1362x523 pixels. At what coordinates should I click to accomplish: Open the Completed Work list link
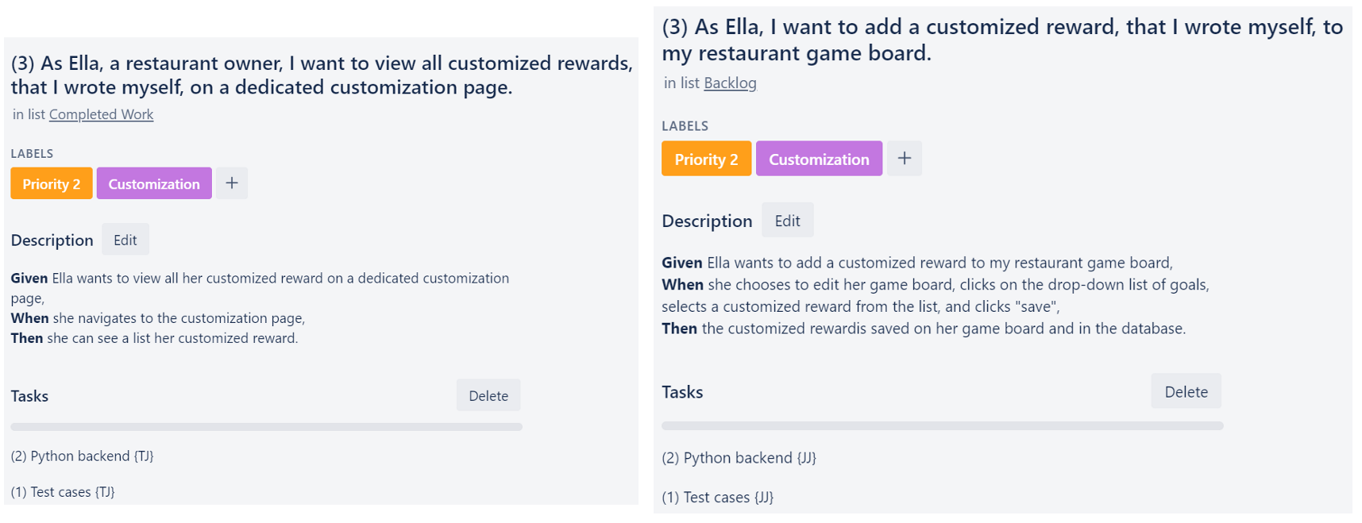pos(101,114)
